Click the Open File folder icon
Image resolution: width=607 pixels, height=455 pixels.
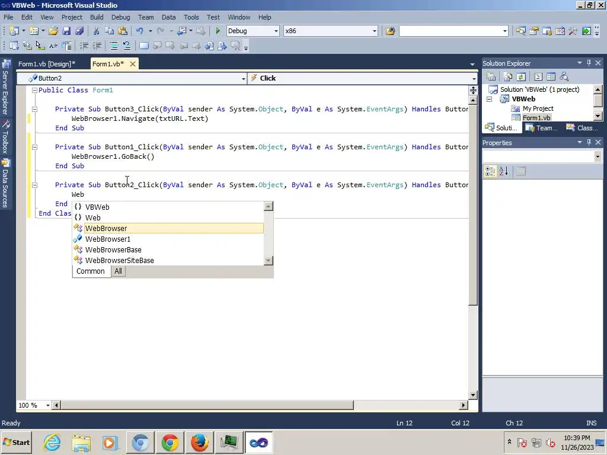(53, 31)
